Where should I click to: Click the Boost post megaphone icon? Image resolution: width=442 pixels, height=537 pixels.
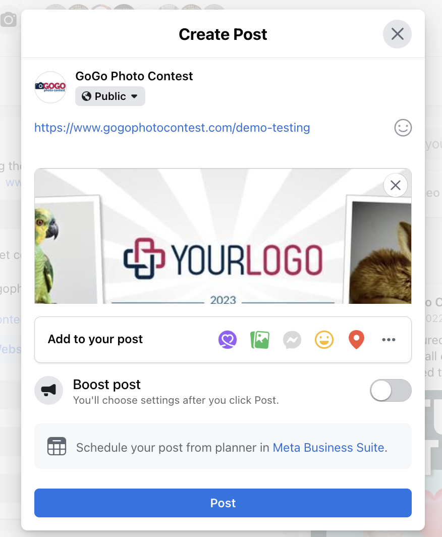pyautogui.click(x=48, y=390)
